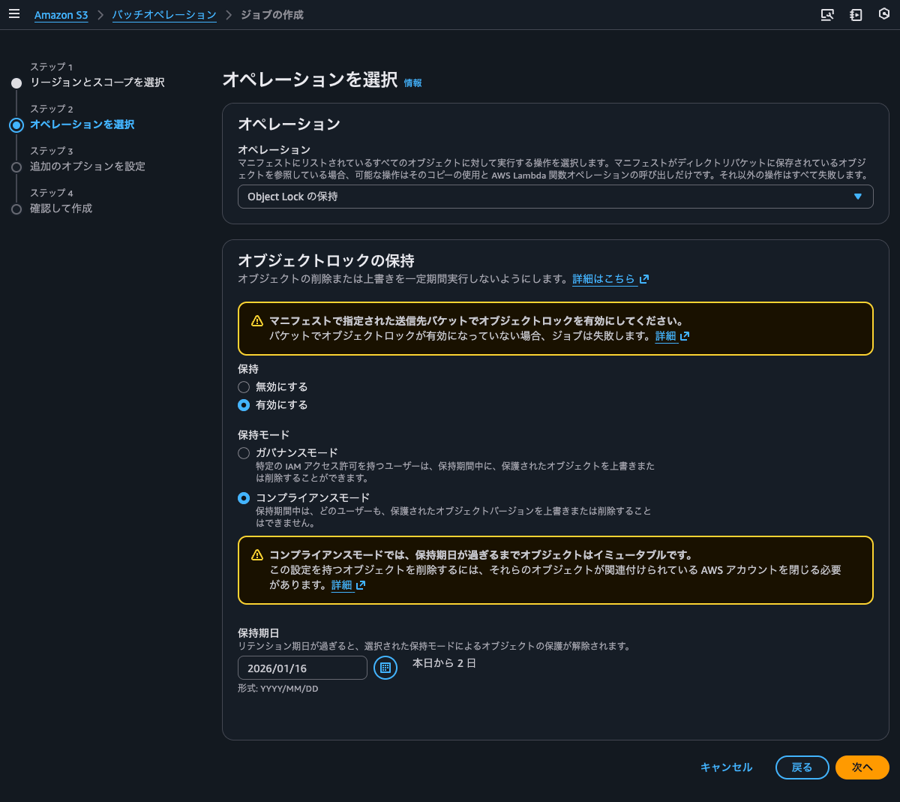Click inside the 2026/01/16 date field
The width and height of the screenshot is (900, 802).
pos(302,668)
